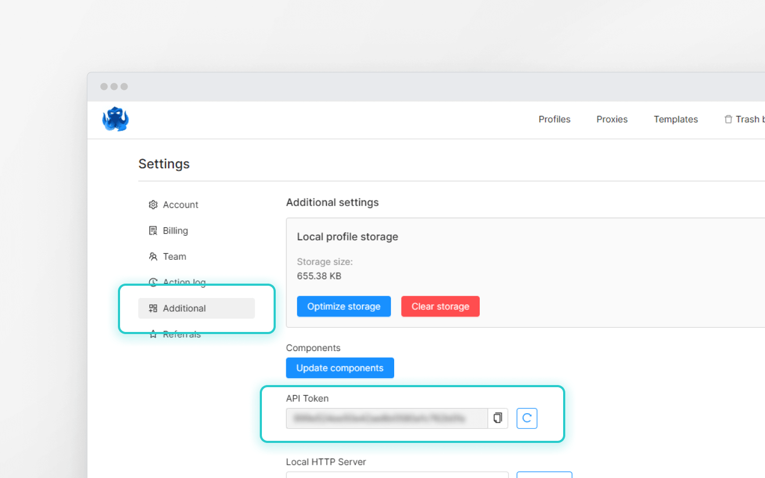Click the 'Components' label
This screenshot has width=765, height=478.
coord(313,348)
